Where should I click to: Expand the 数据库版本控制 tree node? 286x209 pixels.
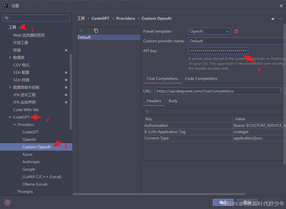pyautogui.click(x=10, y=87)
